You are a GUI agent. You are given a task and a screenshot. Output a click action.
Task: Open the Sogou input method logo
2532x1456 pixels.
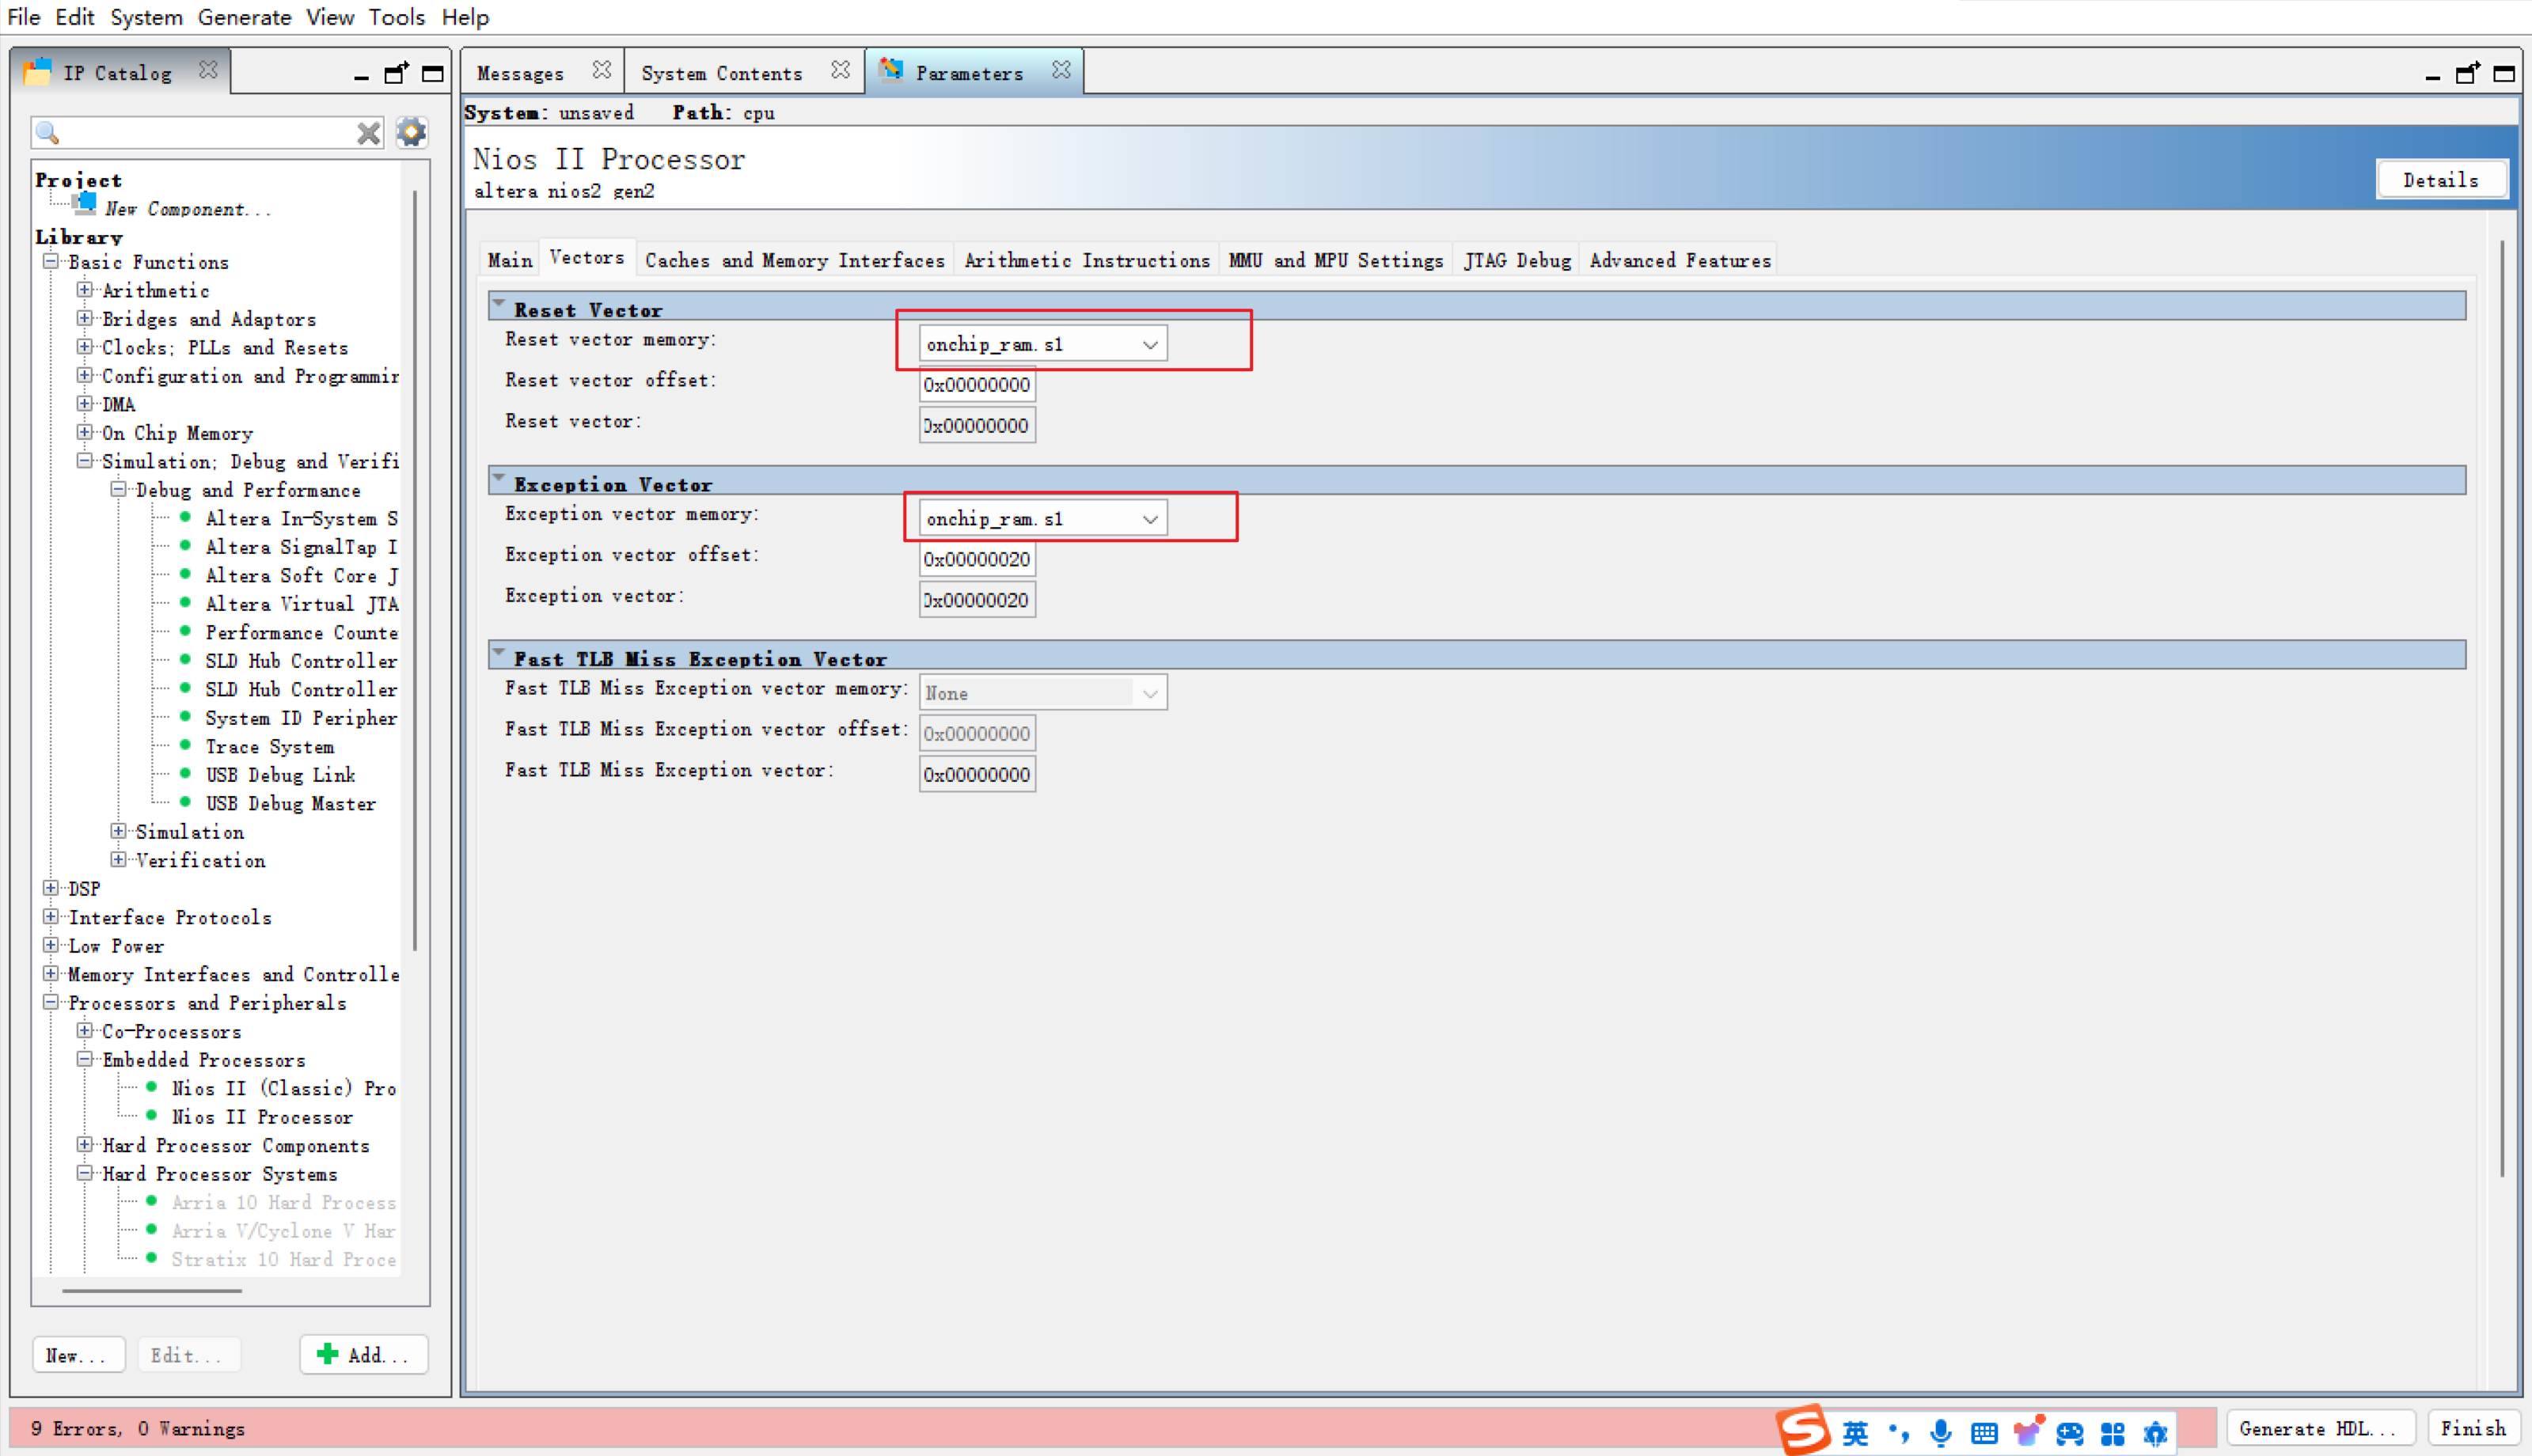[x=1805, y=1430]
